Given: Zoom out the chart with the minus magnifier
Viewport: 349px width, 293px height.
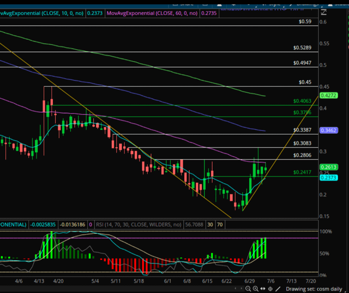Looking at the screenshot, I should pos(248,289).
